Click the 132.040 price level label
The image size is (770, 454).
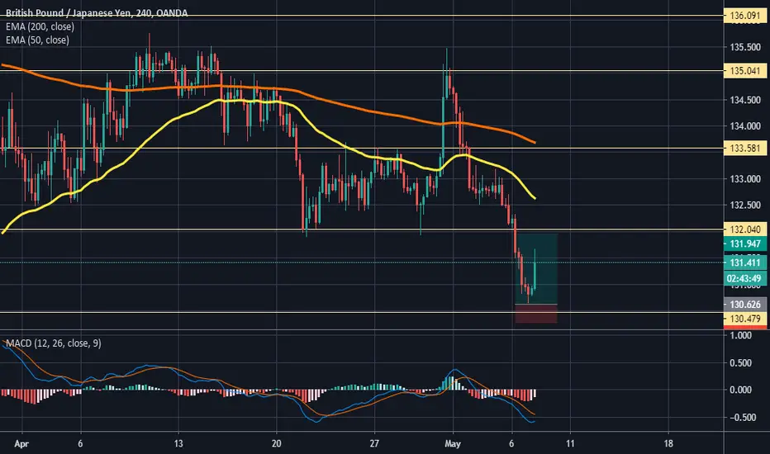pyautogui.click(x=745, y=229)
